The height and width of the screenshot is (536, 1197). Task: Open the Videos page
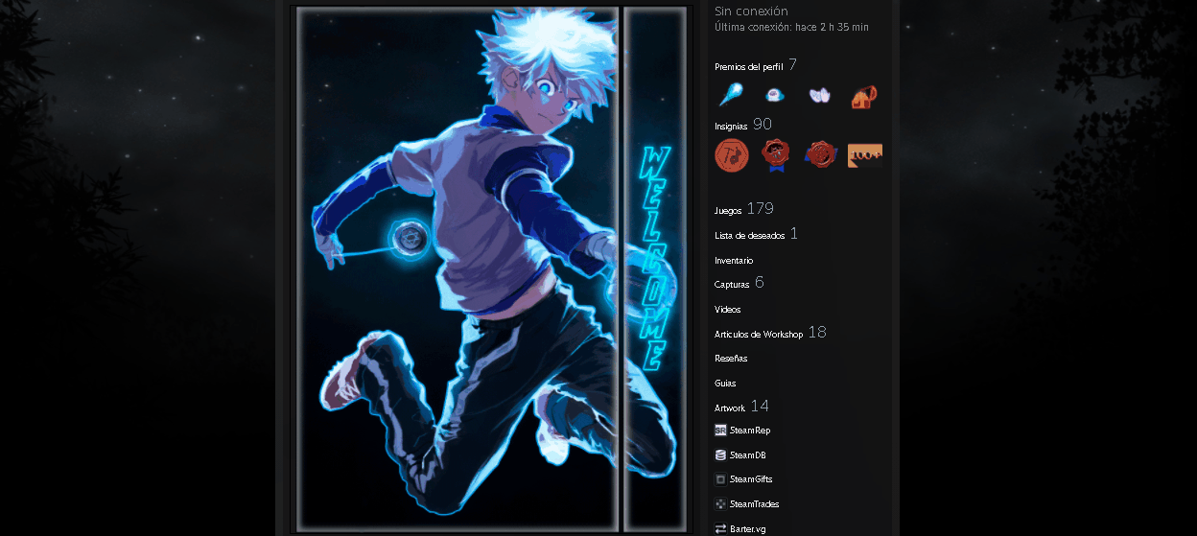pos(728,310)
